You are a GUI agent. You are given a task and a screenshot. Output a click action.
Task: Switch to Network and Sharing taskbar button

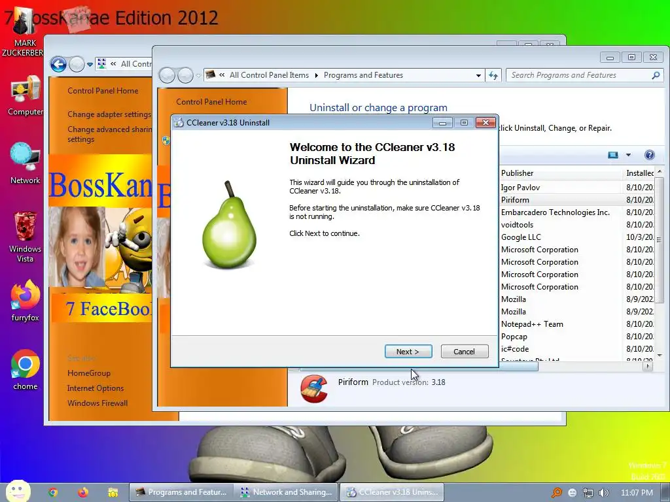pos(286,492)
